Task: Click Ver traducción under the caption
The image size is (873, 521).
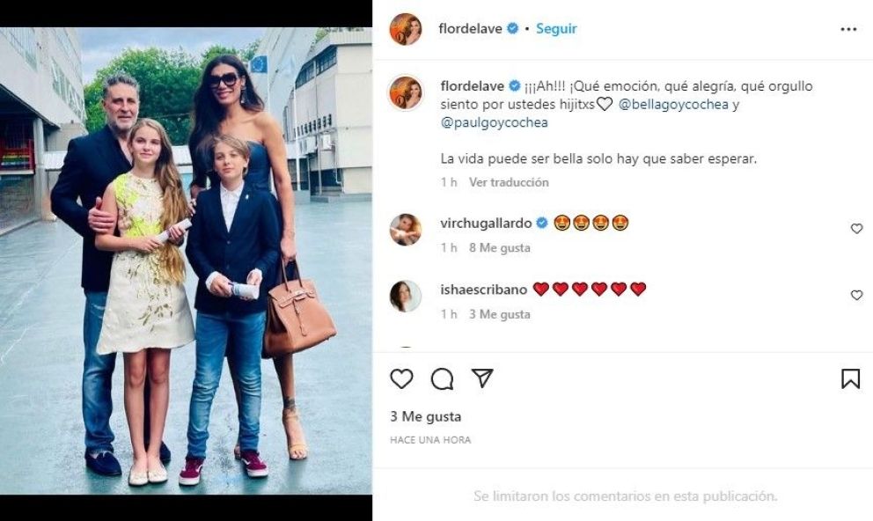Action: [509, 182]
